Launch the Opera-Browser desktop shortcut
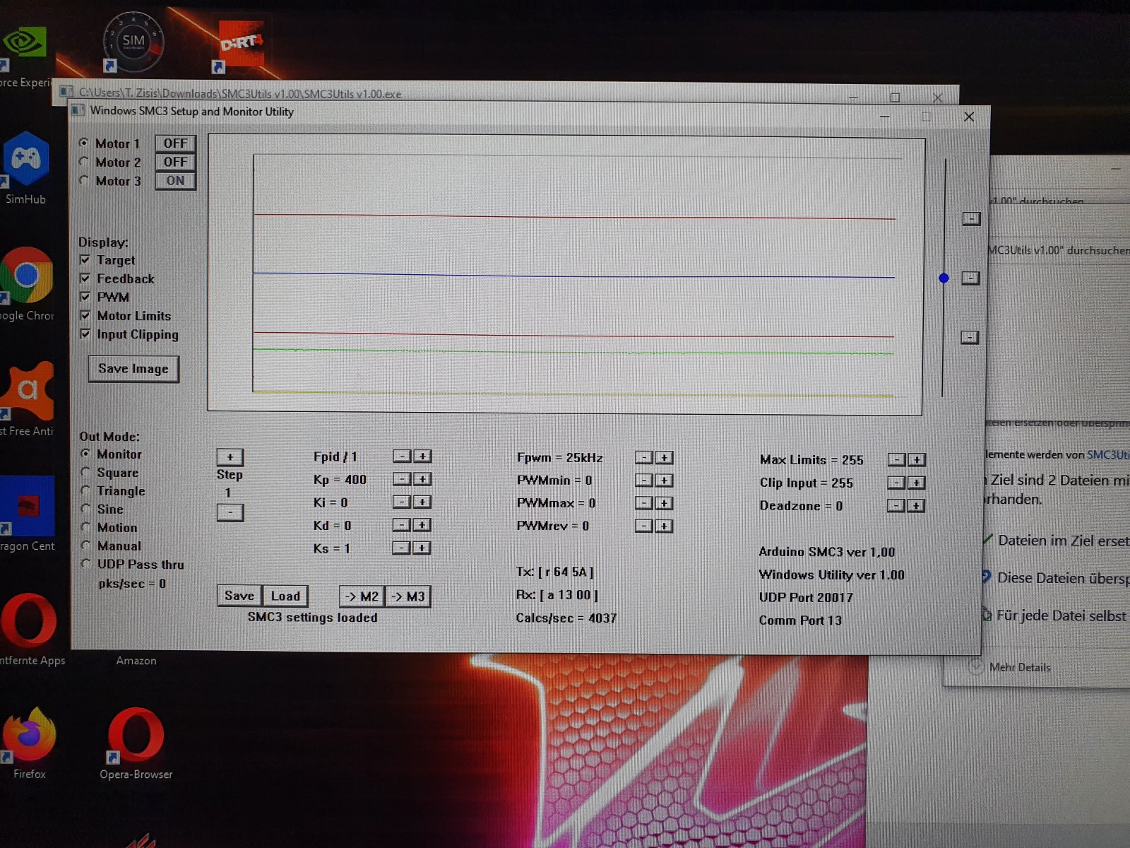 point(136,743)
